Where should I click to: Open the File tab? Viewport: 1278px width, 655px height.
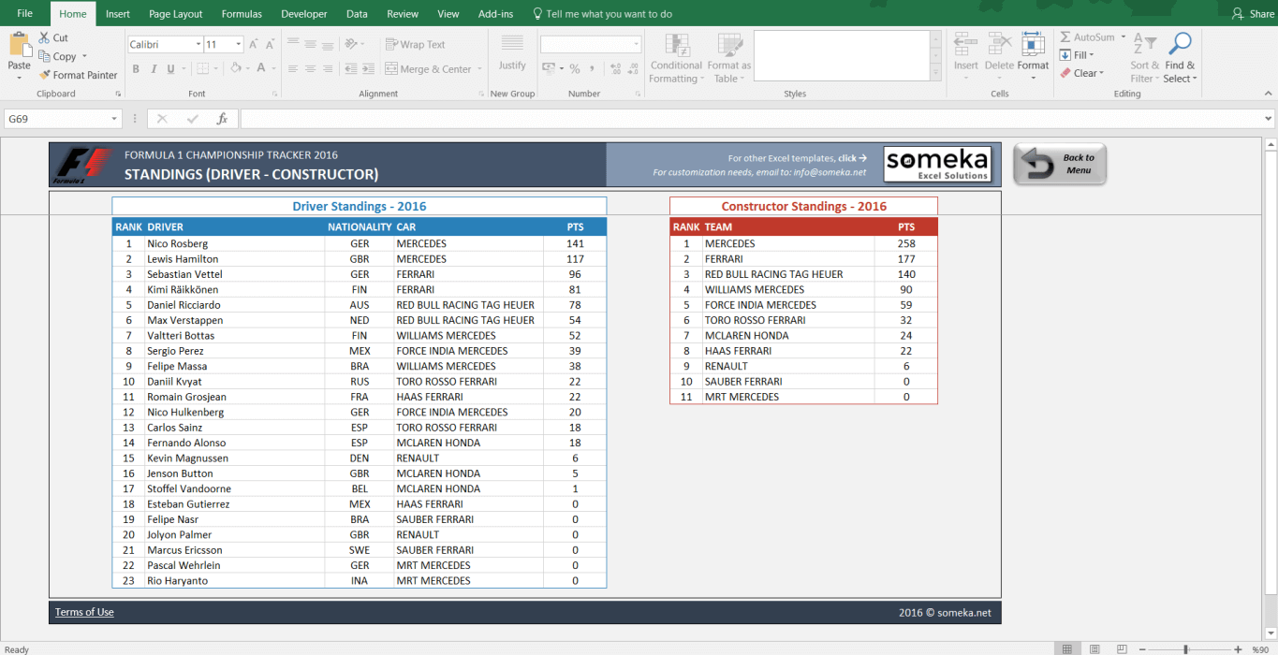point(25,14)
